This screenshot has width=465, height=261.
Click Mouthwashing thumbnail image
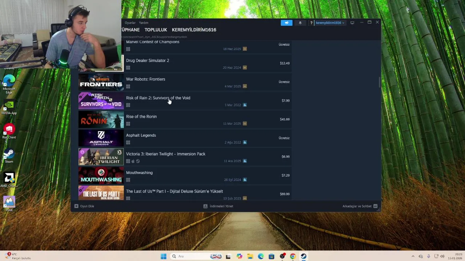click(x=101, y=175)
